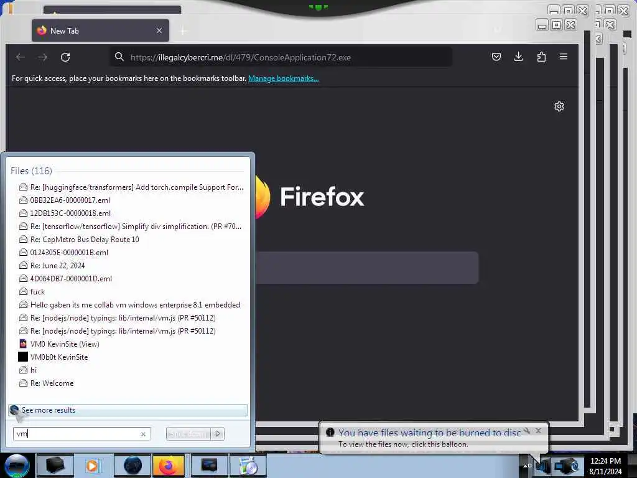Viewport: 637px width, 478px height.
Task: Open the 'hi' email result
Action: pos(28,370)
